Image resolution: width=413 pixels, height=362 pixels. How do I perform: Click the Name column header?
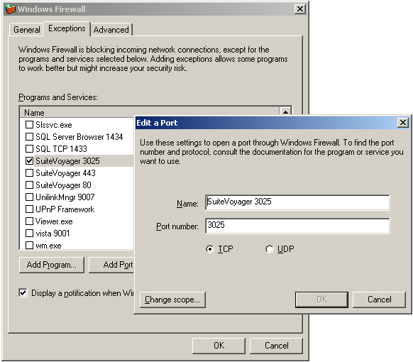point(150,112)
